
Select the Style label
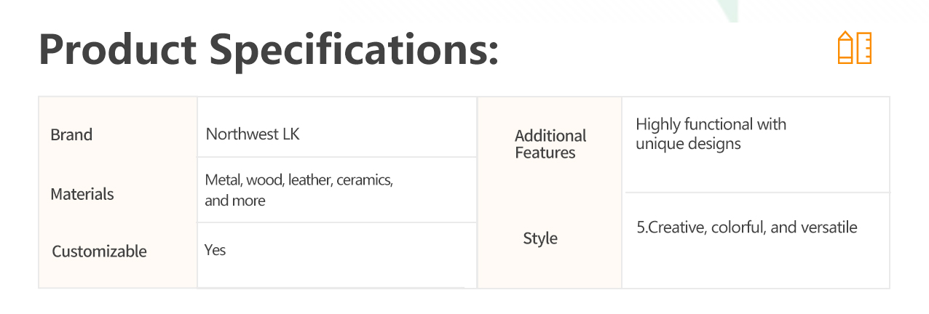540,238
